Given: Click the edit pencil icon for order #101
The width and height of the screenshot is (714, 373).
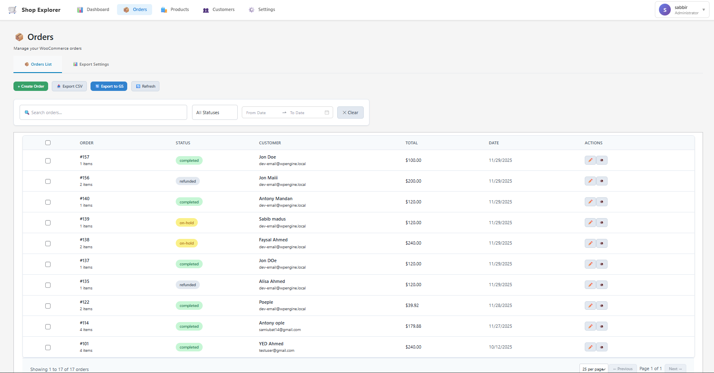Looking at the screenshot, I should pyautogui.click(x=590, y=347).
